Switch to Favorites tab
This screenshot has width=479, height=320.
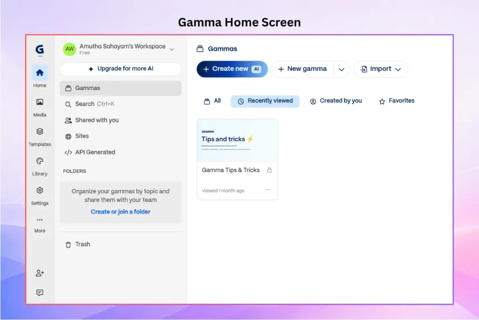[x=397, y=101]
